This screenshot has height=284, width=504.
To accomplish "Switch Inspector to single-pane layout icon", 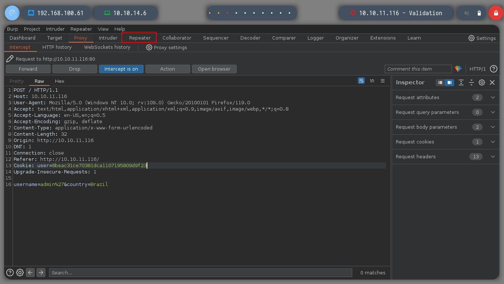I will 440,82.
